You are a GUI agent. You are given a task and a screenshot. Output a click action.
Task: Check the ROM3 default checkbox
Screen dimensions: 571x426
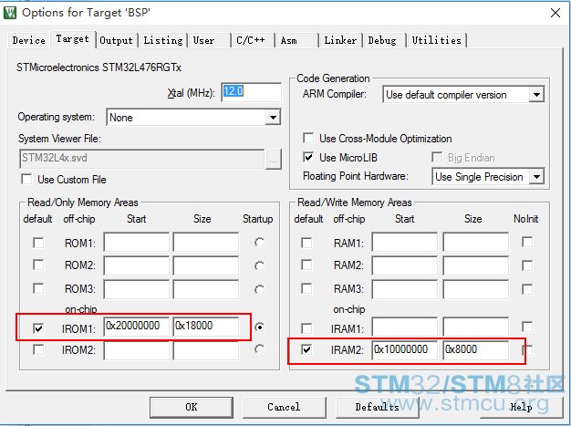tap(38, 288)
